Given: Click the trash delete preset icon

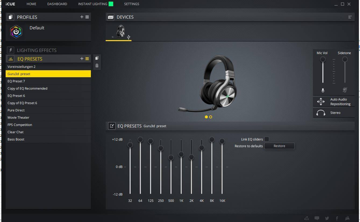Looking at the screenshot, I should (x=97, y=66).
